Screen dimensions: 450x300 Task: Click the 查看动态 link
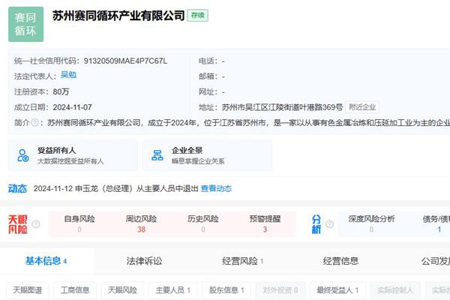(x=216, y=188)
